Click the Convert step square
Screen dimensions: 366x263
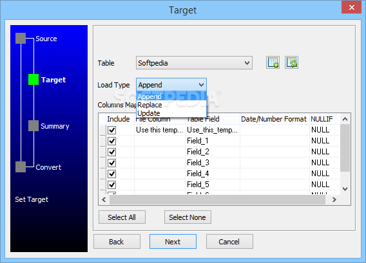click(x=21, y=167)
